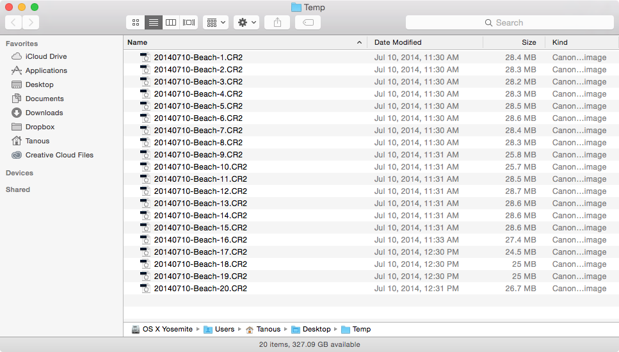Select file 20140710-Beach-15.CR2
619x352 pixels.
pyautogui.click(x=200, y=228)
